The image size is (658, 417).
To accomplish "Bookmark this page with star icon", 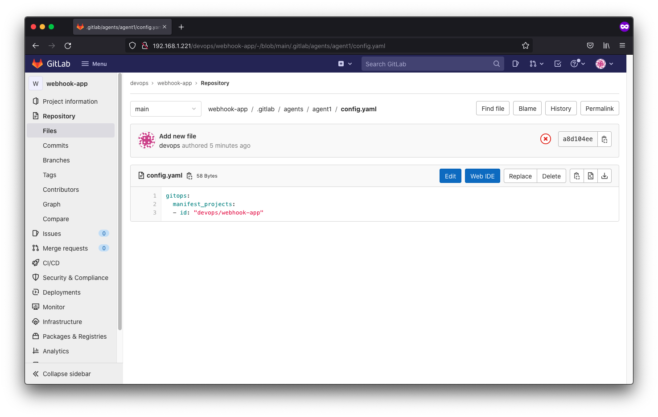I will (526, 46).
